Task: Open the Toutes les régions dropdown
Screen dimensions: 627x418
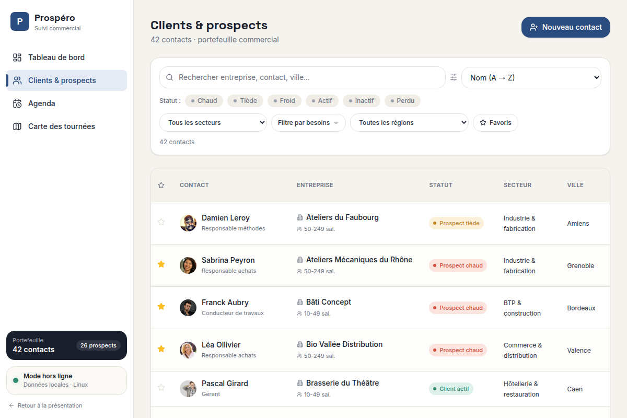Action: point(409,123)
